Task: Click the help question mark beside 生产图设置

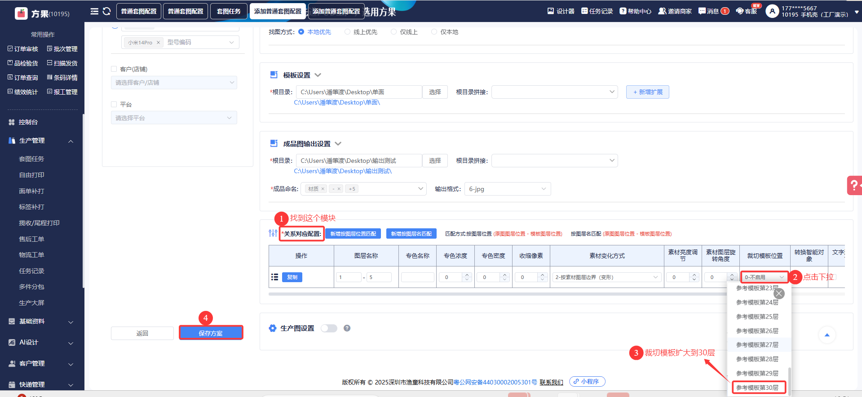Action: pos(347,328)
